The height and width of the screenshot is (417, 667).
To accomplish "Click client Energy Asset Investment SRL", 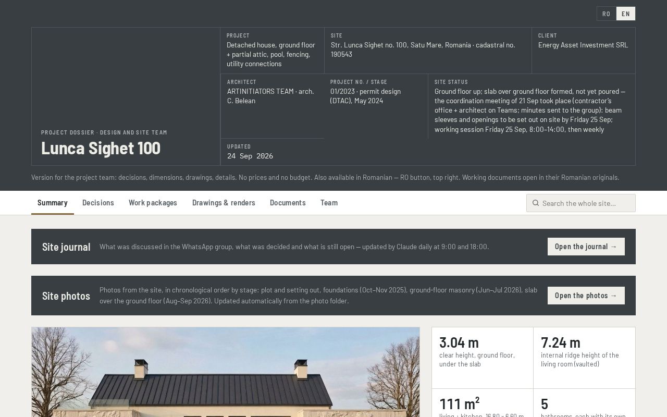I will (x=583, y=45).
